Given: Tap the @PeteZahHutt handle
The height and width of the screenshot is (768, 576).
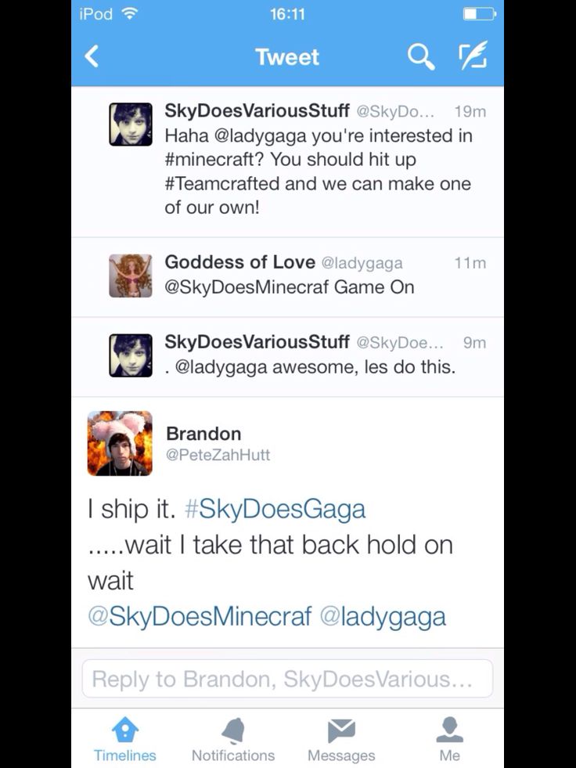Looking at the screenshot, I should click(x=218, y=455).
